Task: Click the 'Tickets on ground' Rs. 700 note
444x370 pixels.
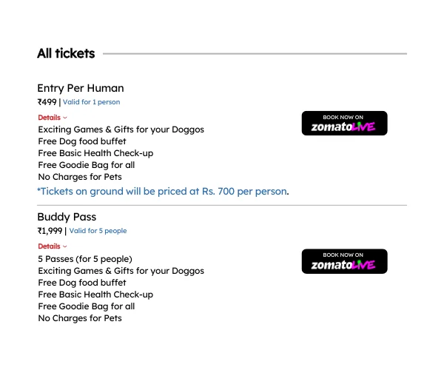Action: (163, 192)
